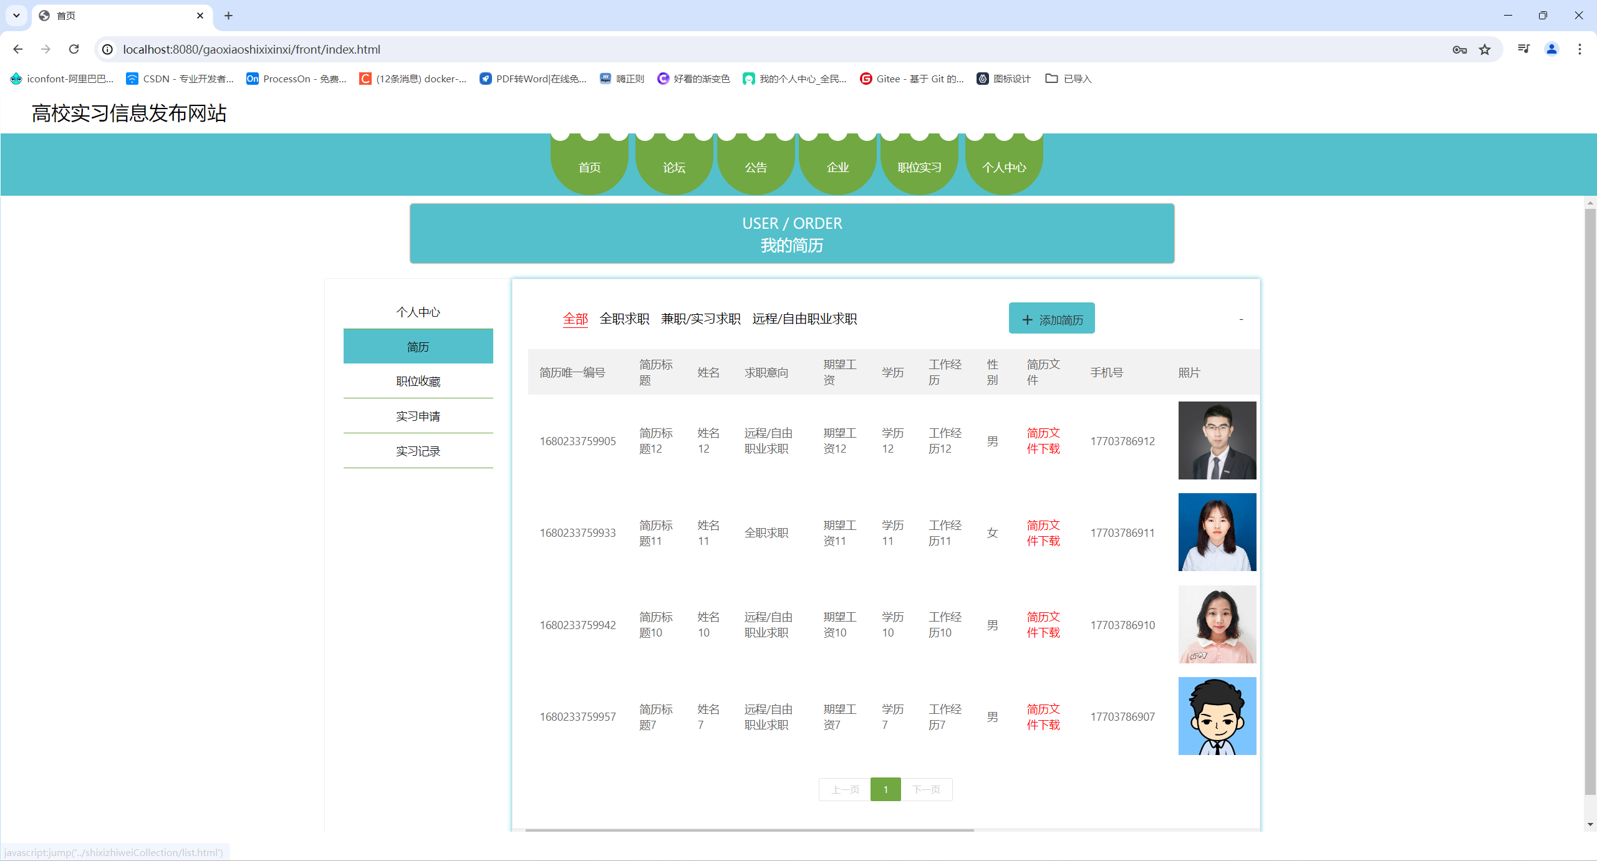
Task: Click the 添加简历 button
Action: (1051, 319)
